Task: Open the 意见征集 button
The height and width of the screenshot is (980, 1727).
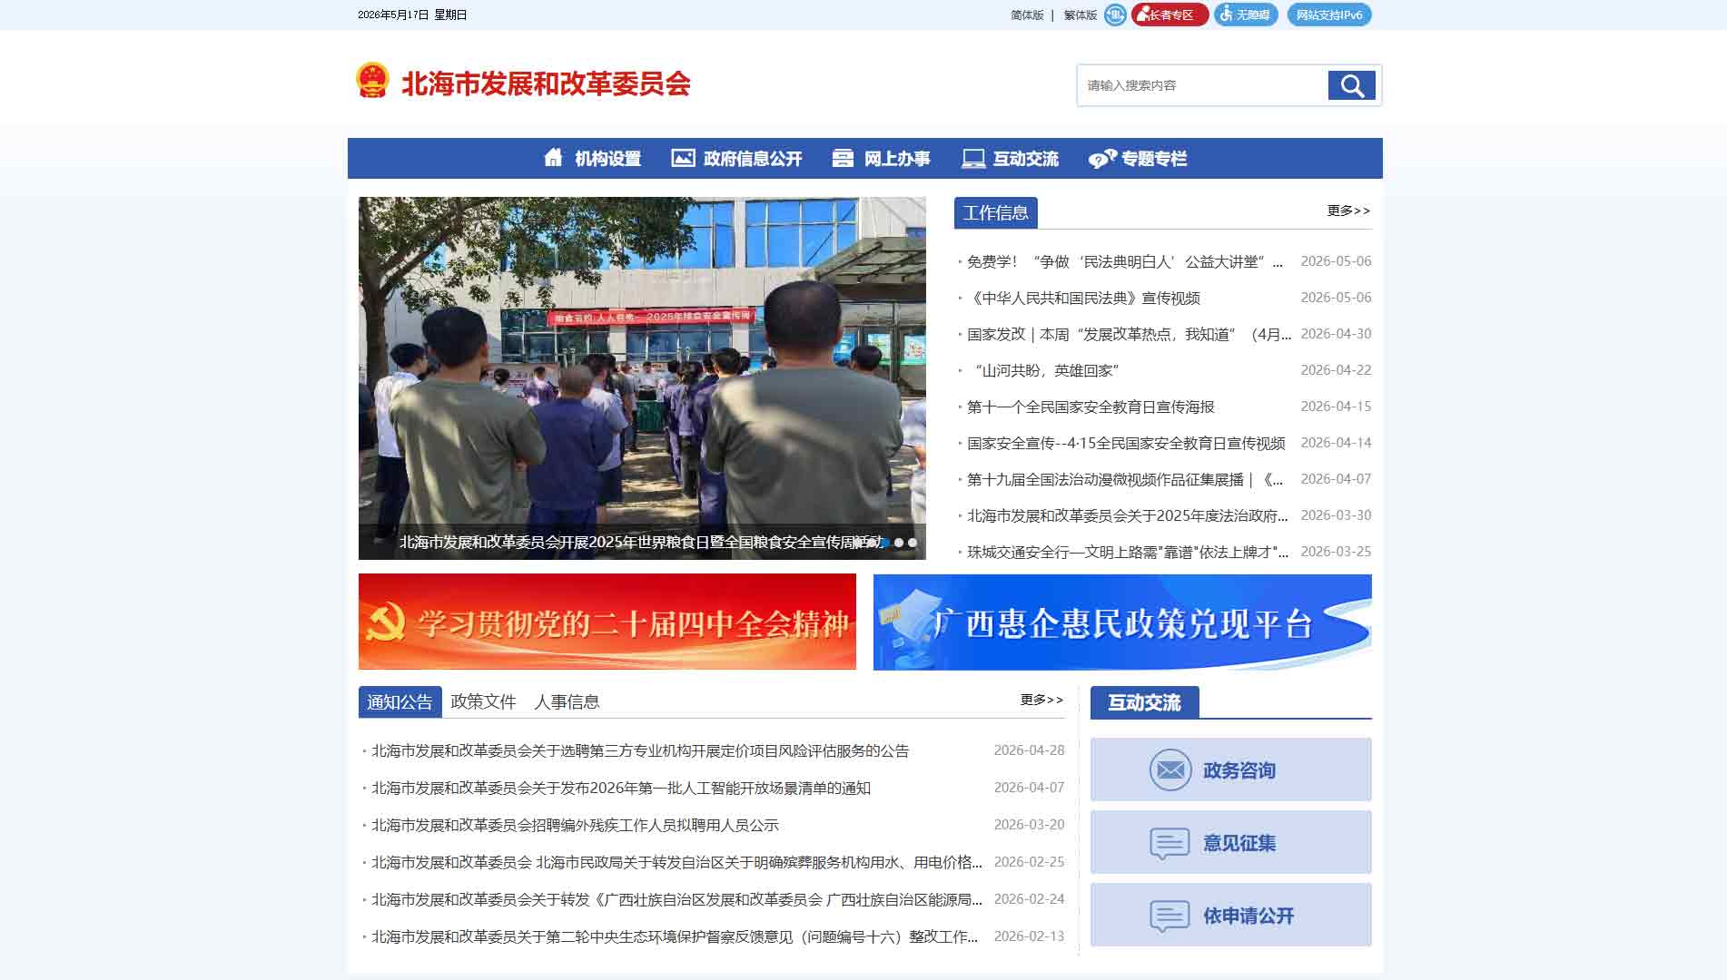Action: tap(1231, 842)
